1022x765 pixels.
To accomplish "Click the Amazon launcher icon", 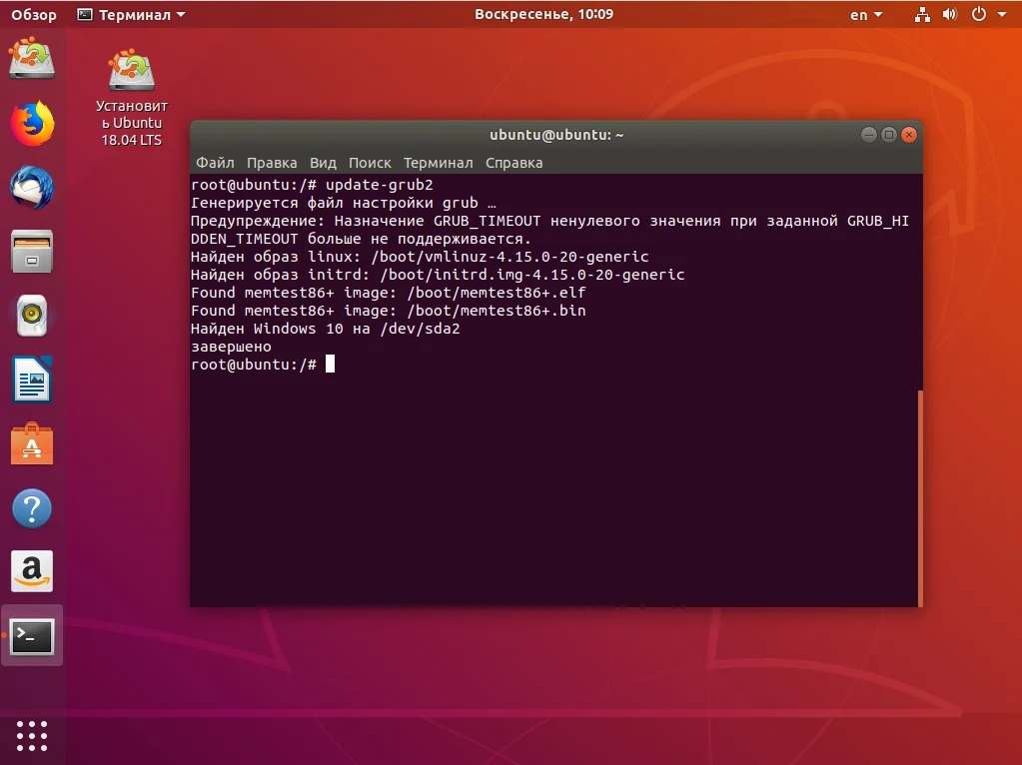I will pyautogui.click(x=32, y=571).
